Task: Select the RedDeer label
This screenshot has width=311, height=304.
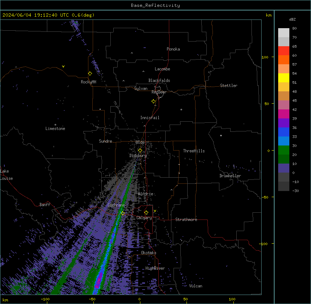Action: pos(159,92)
